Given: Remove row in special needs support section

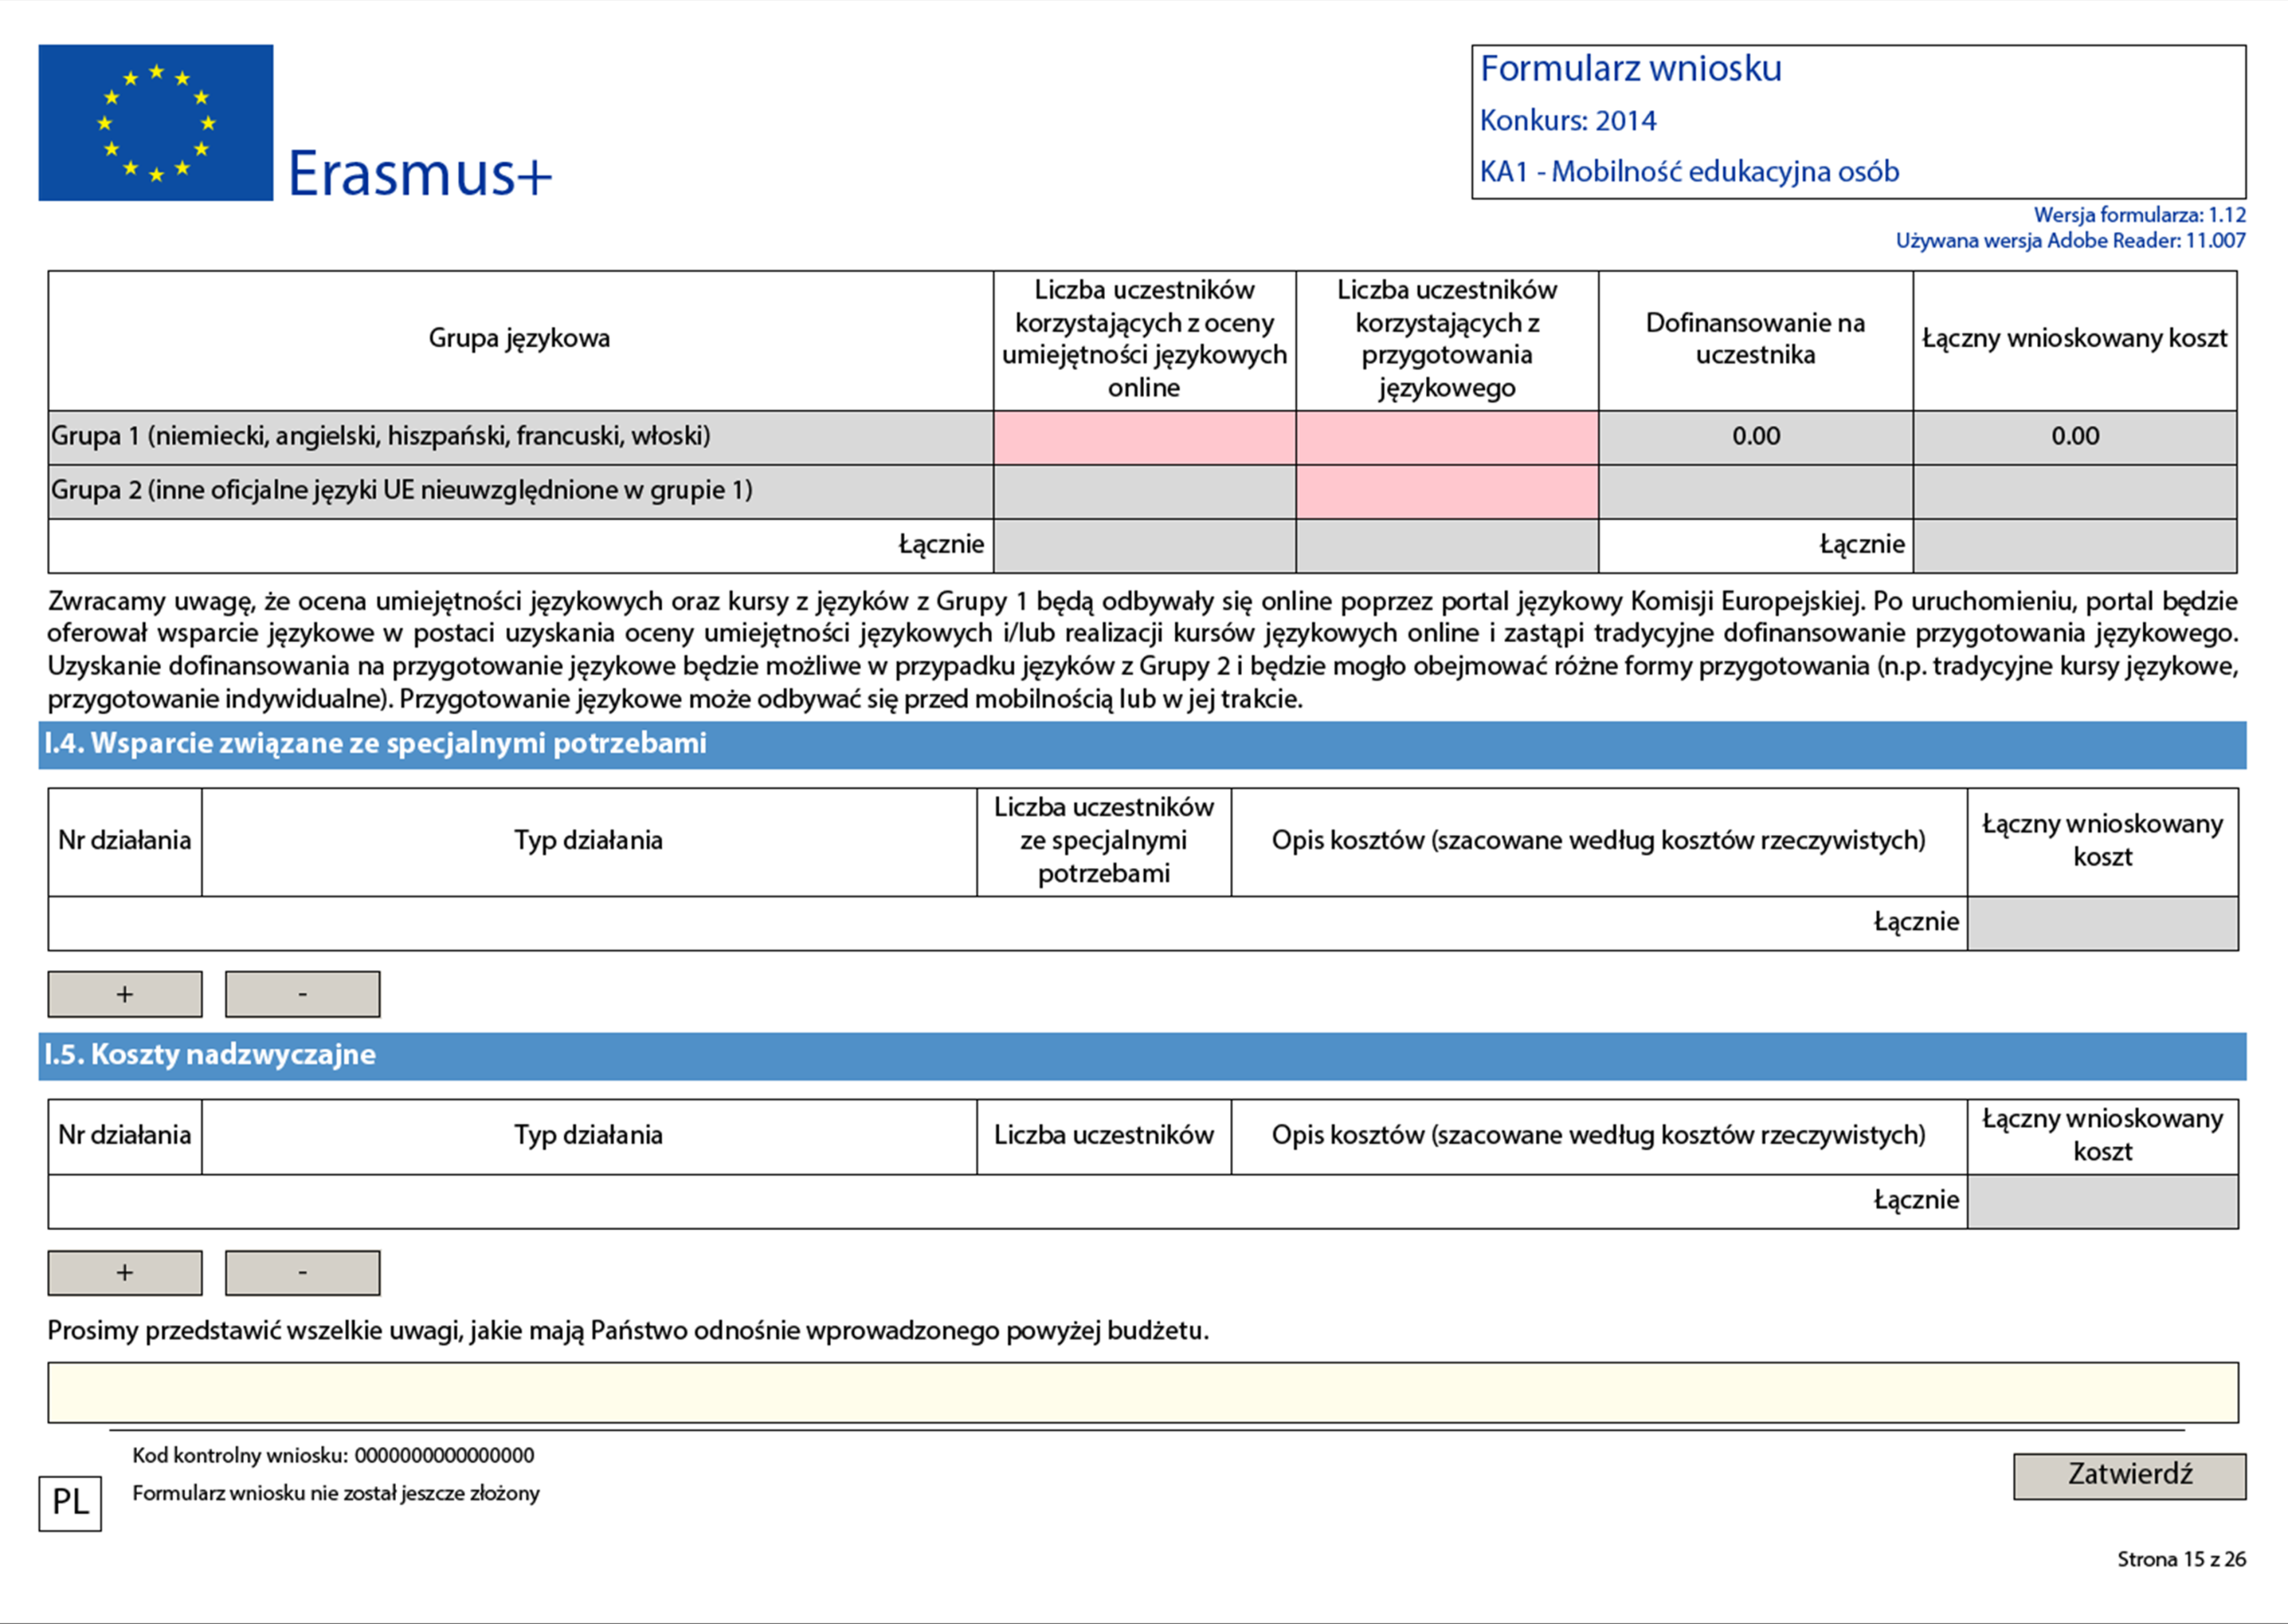Looking at the screenshot, I should point(302,994).
